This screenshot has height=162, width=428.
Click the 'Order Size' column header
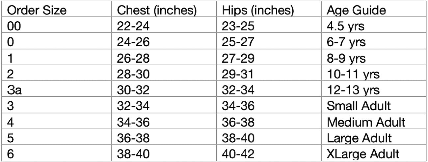37,10
